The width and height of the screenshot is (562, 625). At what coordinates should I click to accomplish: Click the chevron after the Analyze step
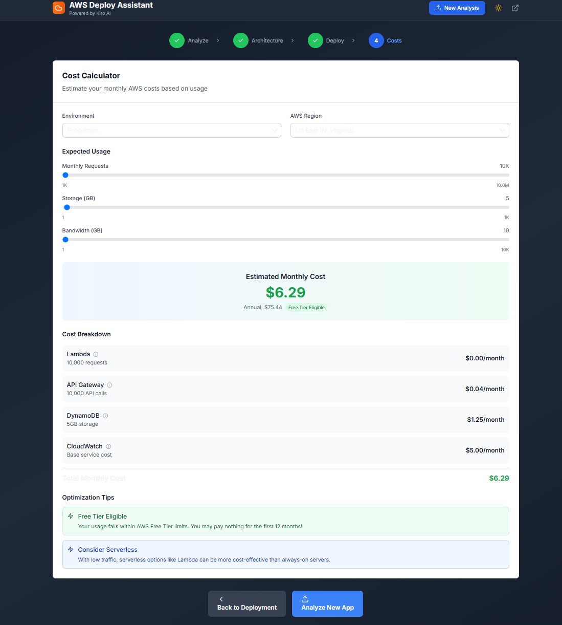pos(218,40)
